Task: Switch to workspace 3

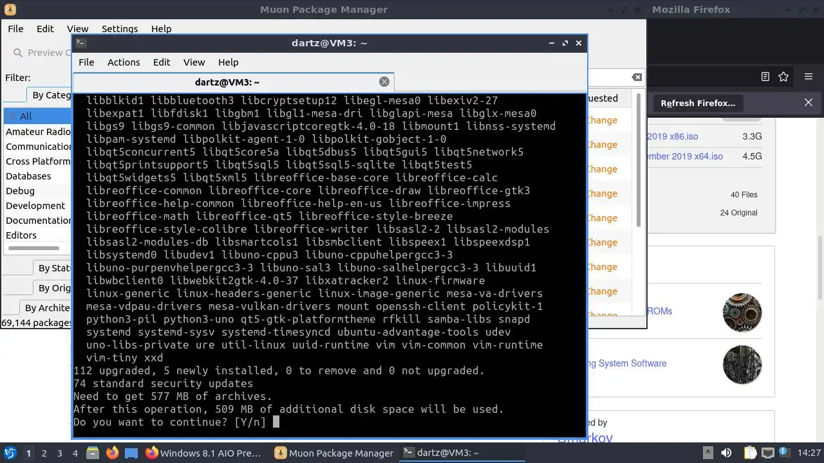Action: click(60, 453)
